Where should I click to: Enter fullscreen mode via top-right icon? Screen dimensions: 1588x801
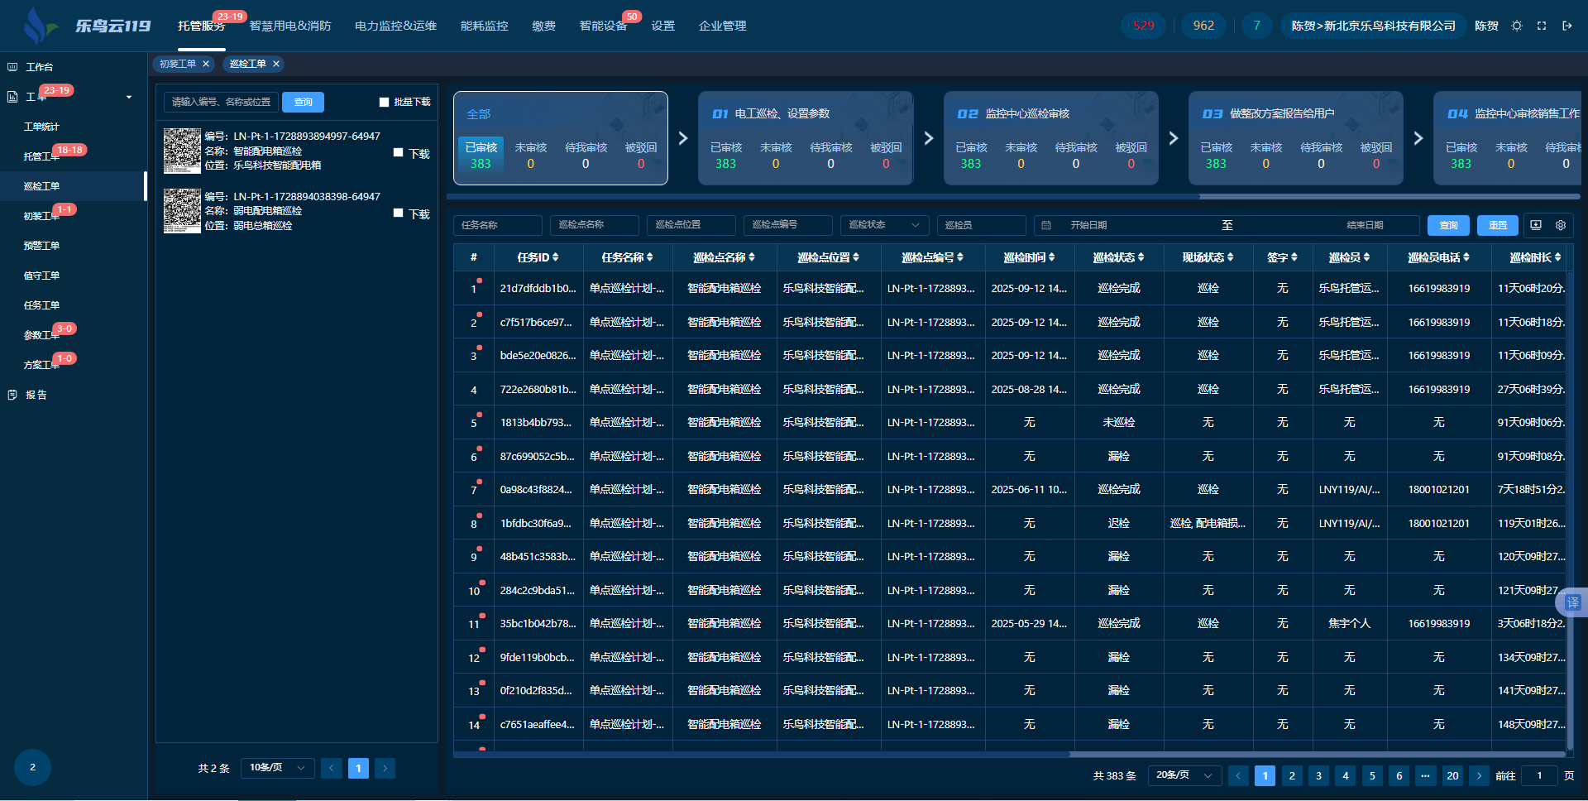(1542, 26)
